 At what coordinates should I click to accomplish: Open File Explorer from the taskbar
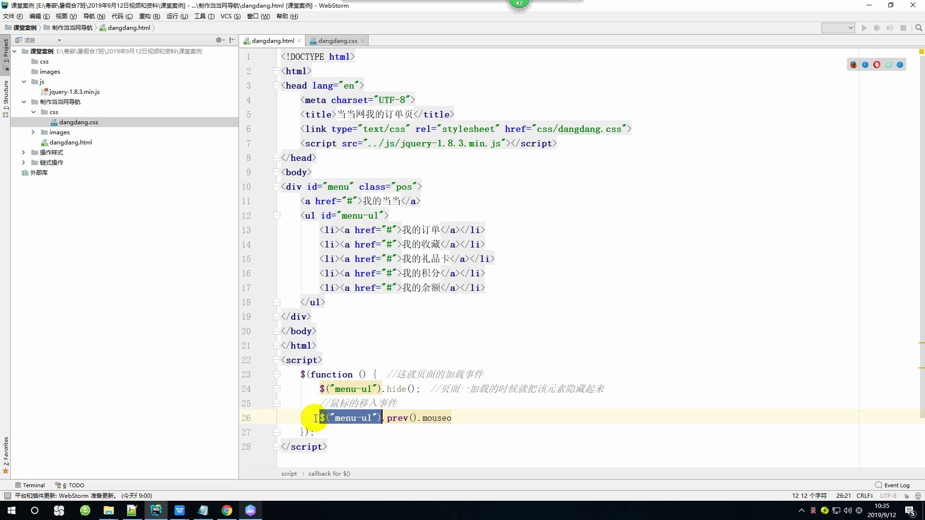pos(108,510)
